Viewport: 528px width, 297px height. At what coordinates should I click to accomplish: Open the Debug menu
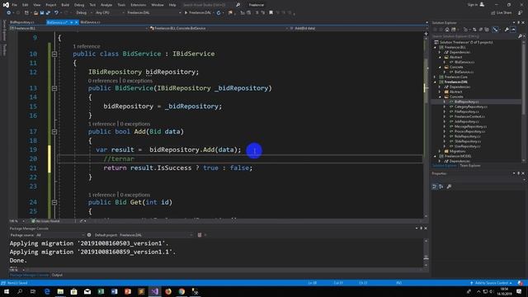click(79, 5)
